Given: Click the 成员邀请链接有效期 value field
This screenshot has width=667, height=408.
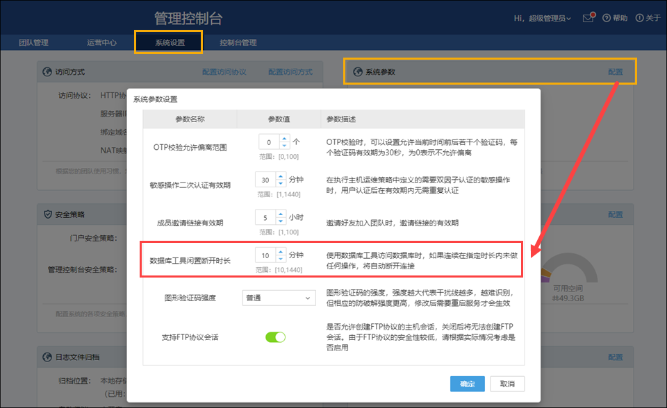Looking at the screenshot, I should tap(265, 217).
